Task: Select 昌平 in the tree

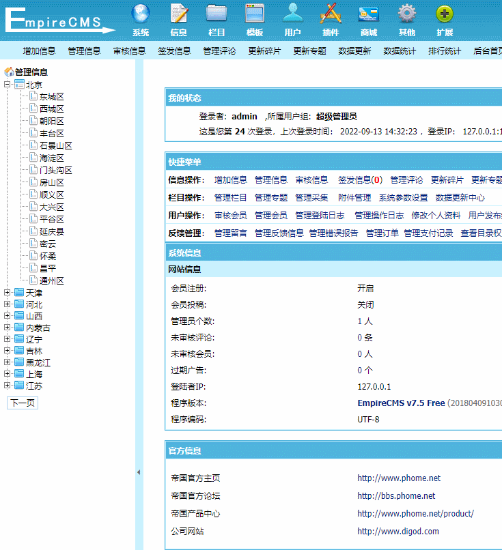Action: (x=48, y=268)
